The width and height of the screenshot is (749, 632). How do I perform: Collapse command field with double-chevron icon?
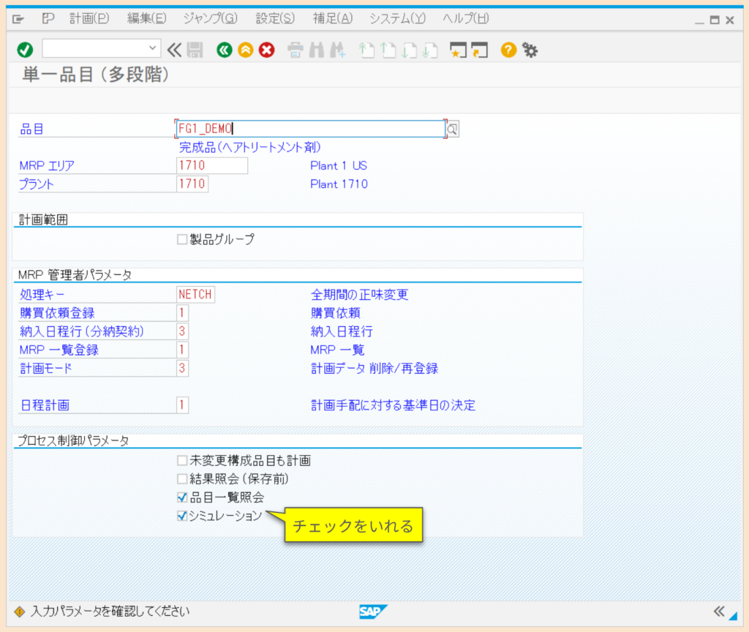pyautogui.click(x=174, y=50)
